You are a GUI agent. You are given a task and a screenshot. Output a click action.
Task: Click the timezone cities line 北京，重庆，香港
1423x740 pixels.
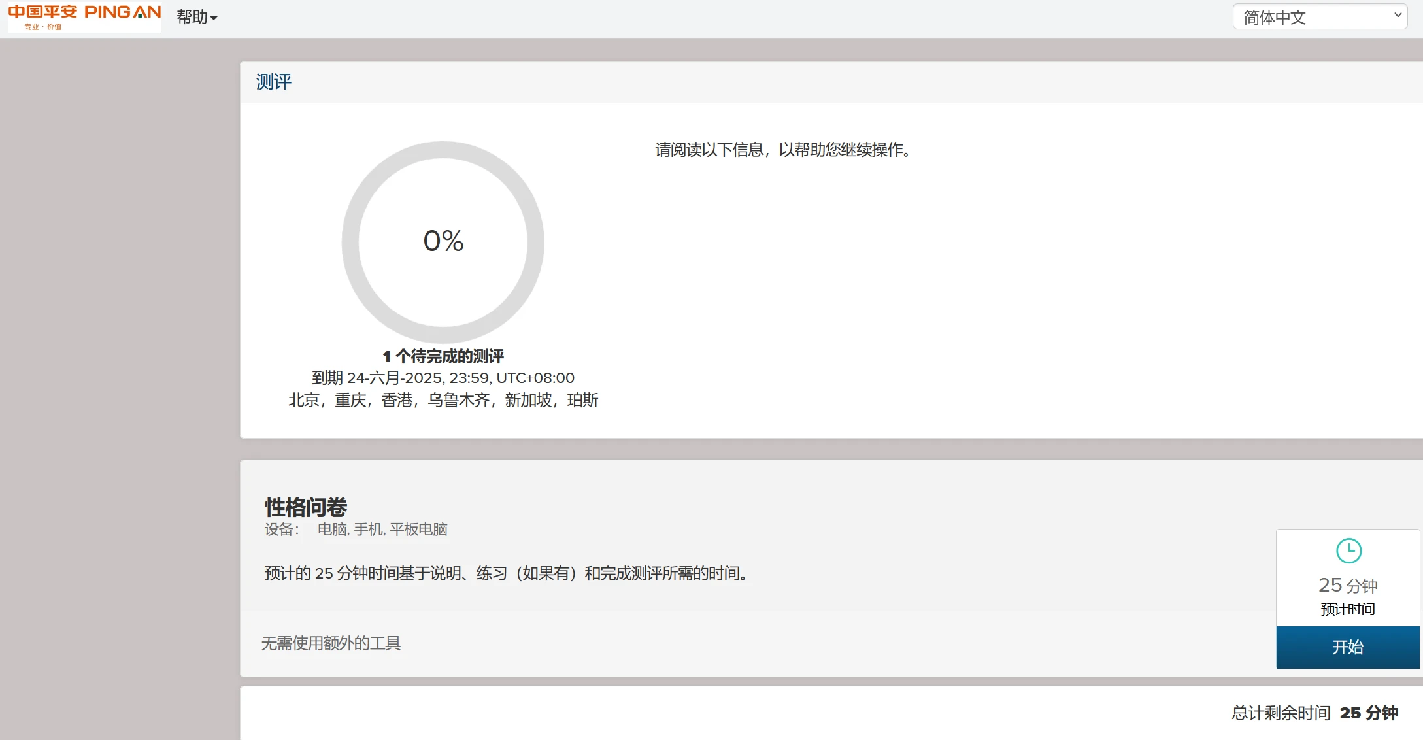(443, 400)
